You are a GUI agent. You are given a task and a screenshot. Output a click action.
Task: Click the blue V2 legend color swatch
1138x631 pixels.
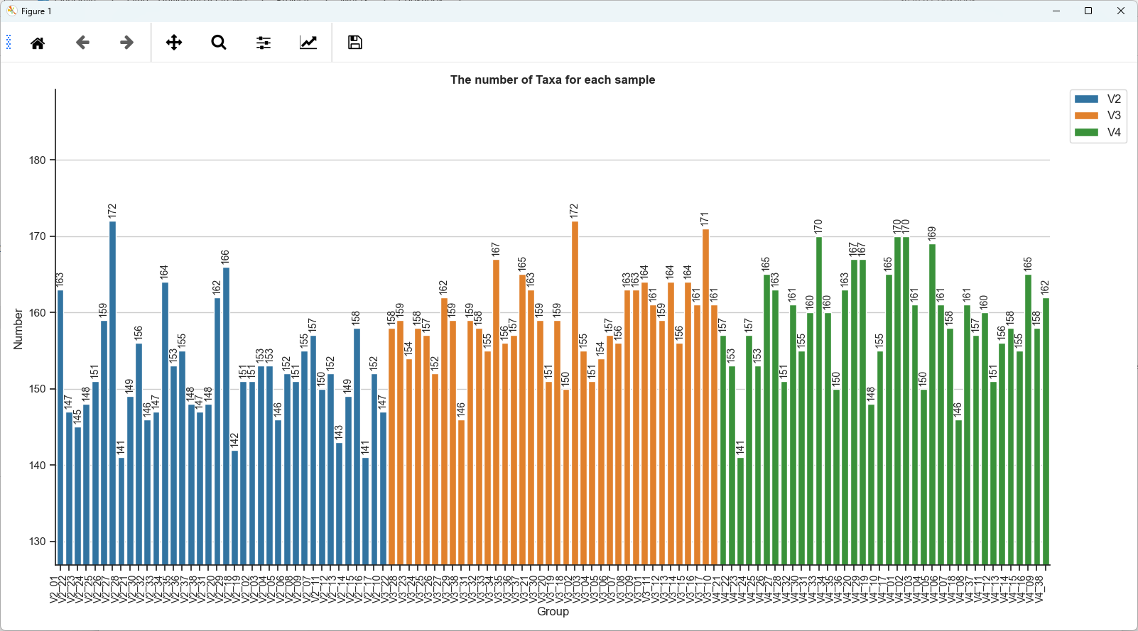[x=1087, y=99]
